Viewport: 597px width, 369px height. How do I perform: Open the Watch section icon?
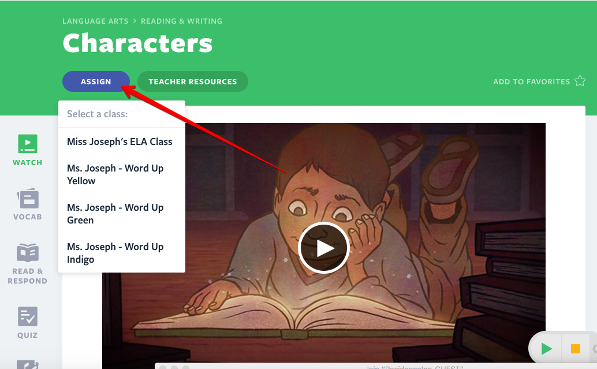point(27,144)
